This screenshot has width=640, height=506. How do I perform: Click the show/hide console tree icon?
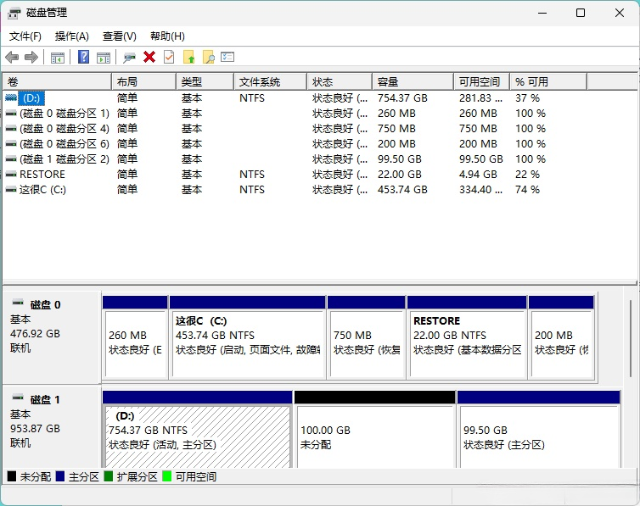pos(58,57)
